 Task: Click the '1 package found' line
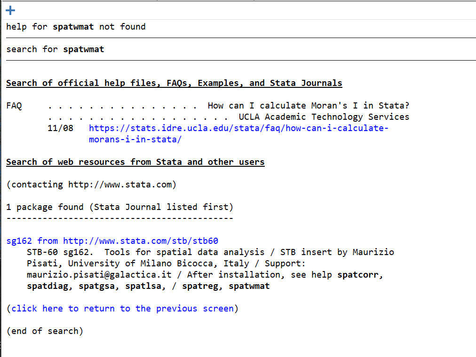pyautogui.click(x=119, y=207)
